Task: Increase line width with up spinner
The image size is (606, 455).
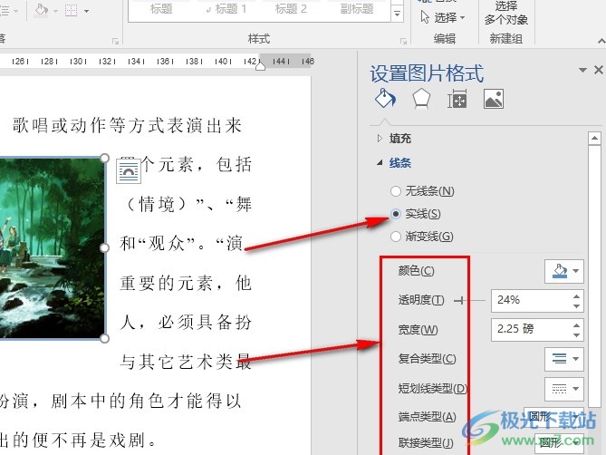Action: pyautogui.click(x=577, y=325)
